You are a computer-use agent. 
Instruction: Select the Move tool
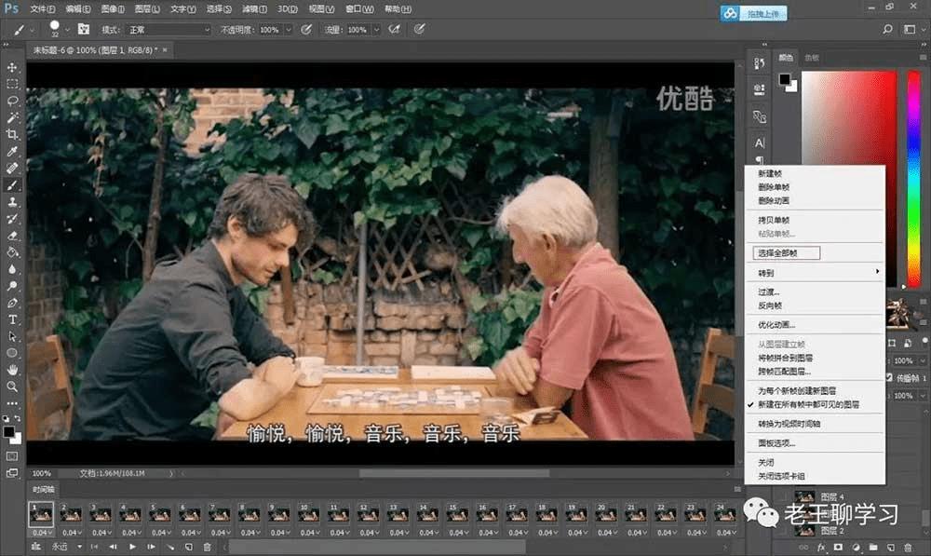(12, 67)
